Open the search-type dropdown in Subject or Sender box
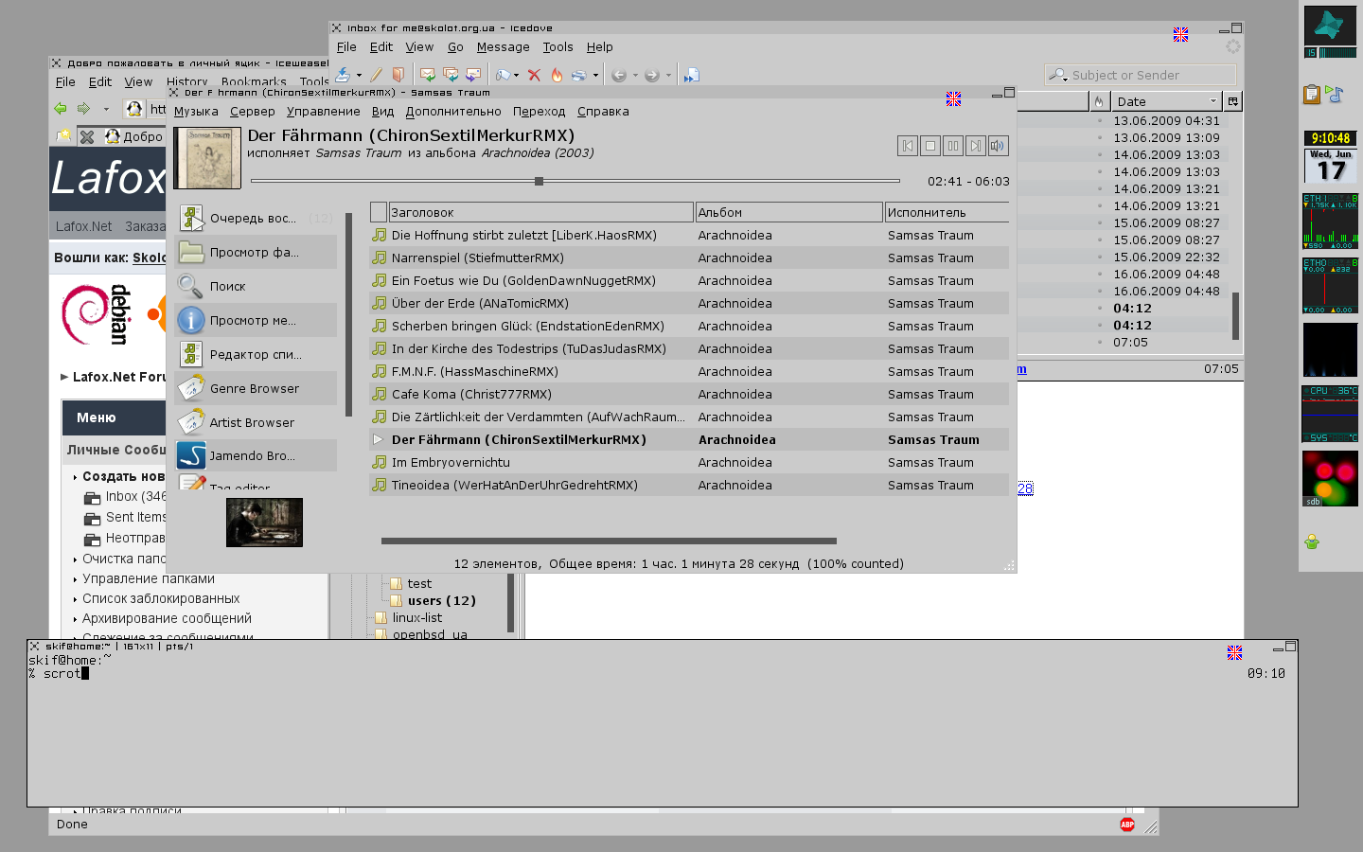The image size is (1363, 852). (1059, 75)
